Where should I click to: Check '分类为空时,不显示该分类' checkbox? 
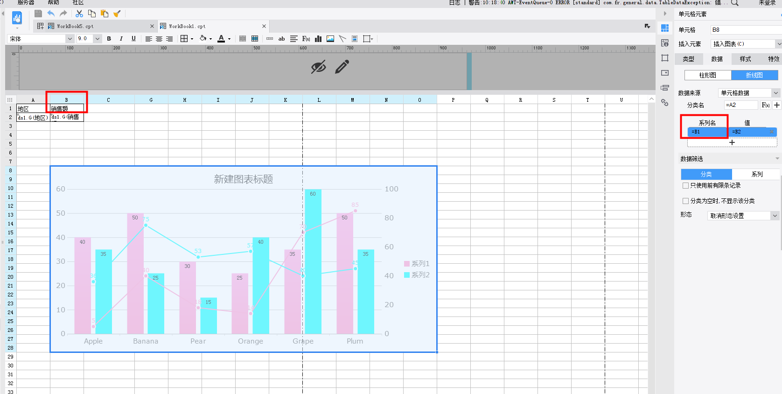tap(685, 201)
